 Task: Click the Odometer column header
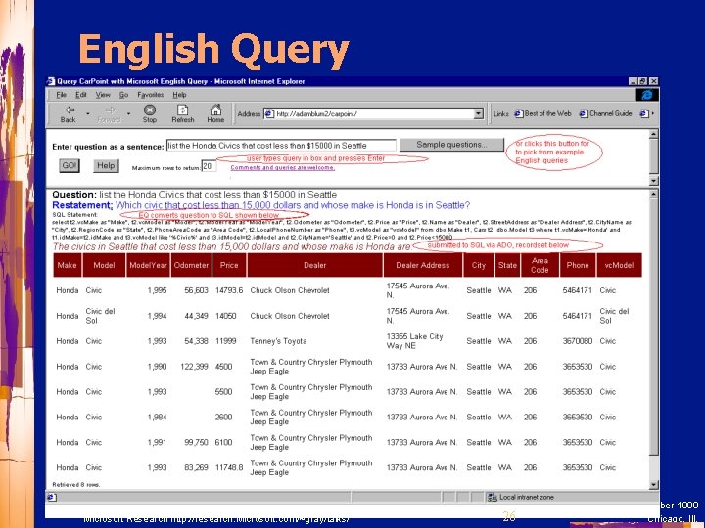click(191, 265)
